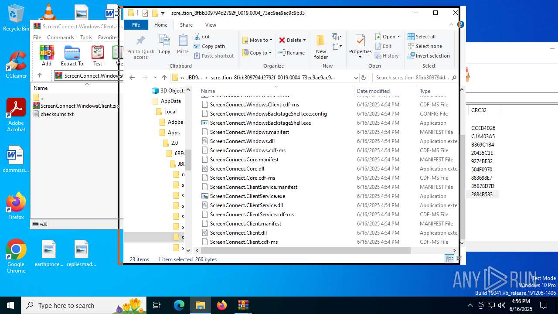The image size is (558, 314).
Task: Open Google Chrome desktop shortcut
Action: pos(16,256)
